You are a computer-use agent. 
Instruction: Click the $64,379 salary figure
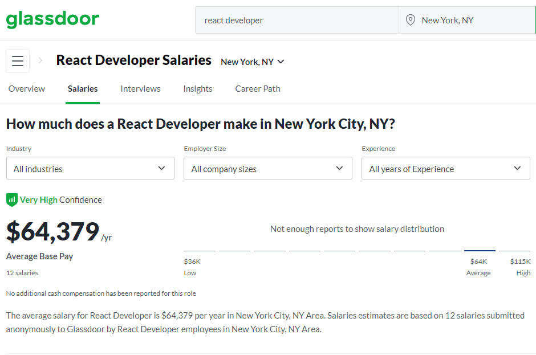[x=52, y=232]
